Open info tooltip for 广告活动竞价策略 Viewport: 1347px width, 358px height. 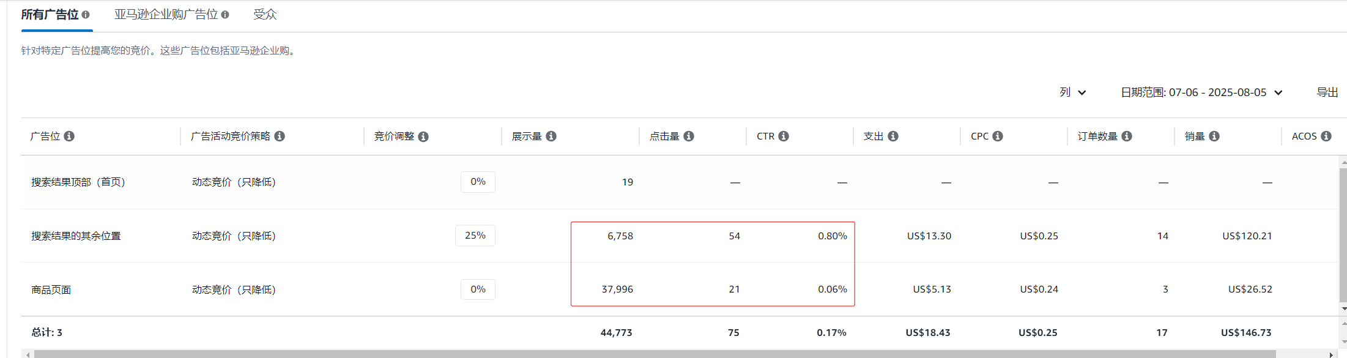point(280,136)
